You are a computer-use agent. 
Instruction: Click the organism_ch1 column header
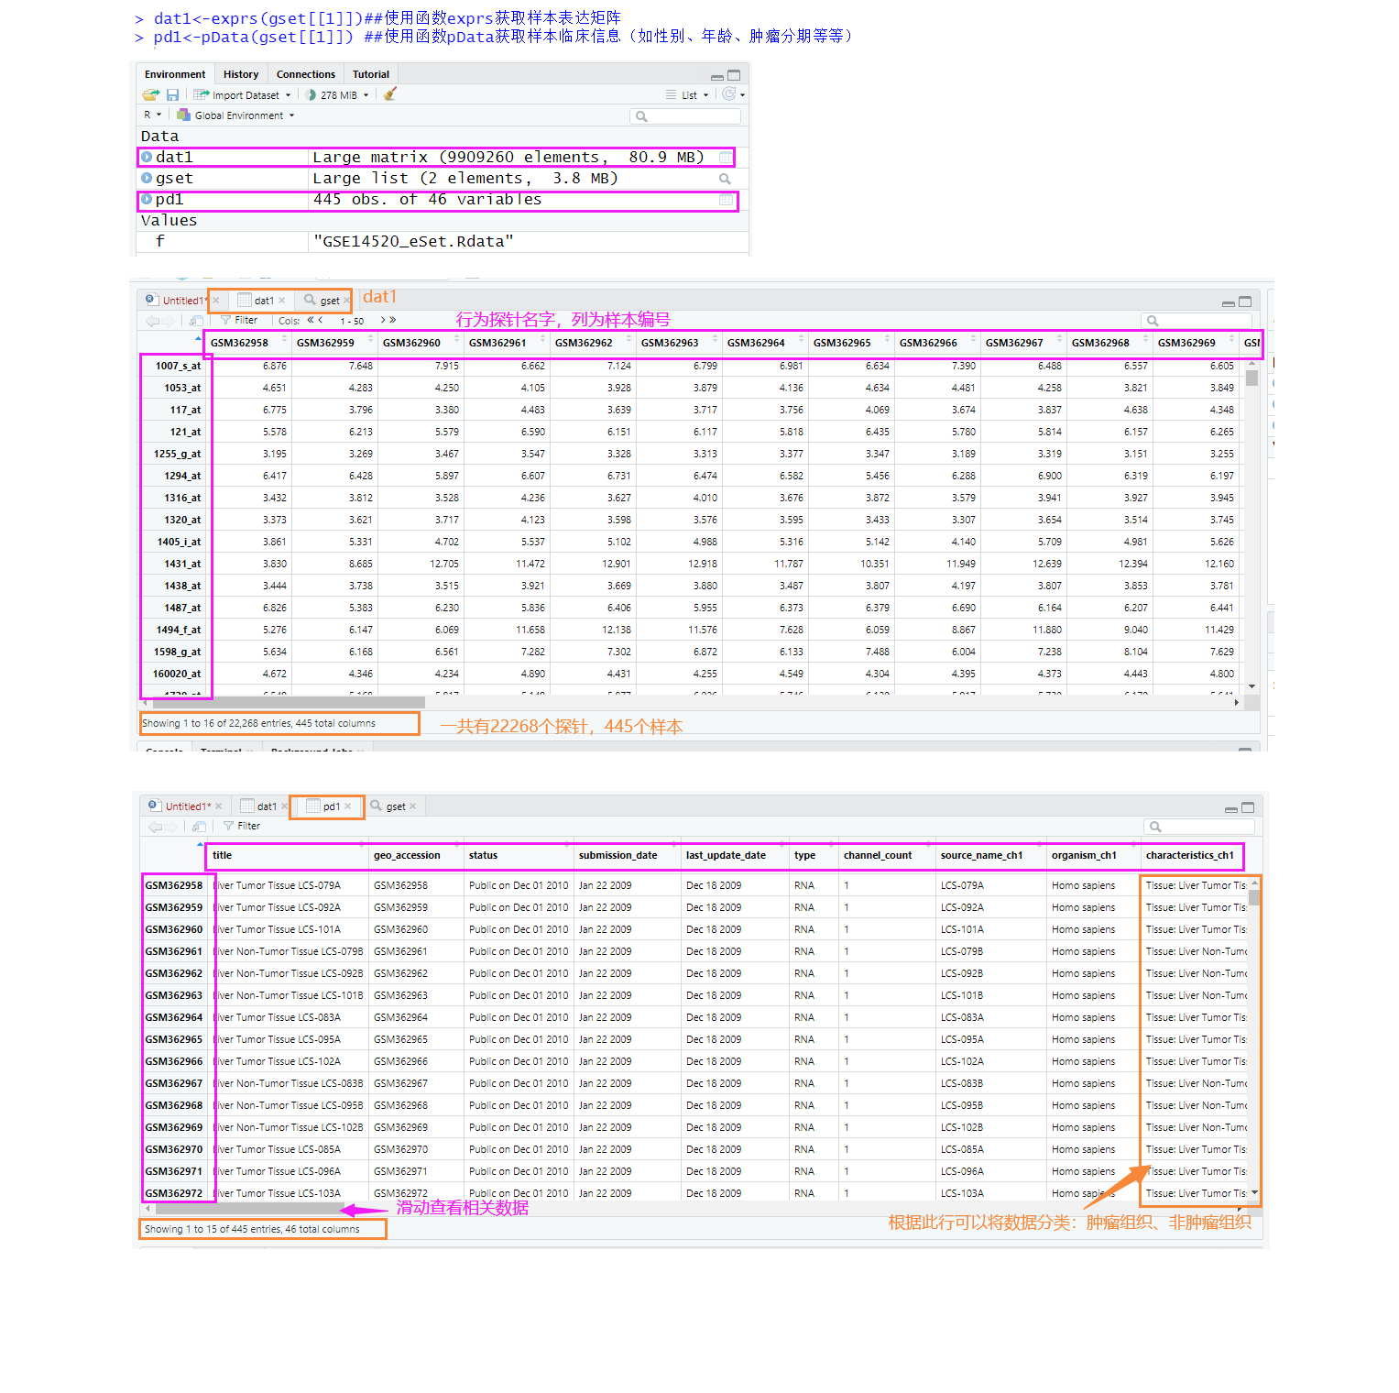(1091, 856)
